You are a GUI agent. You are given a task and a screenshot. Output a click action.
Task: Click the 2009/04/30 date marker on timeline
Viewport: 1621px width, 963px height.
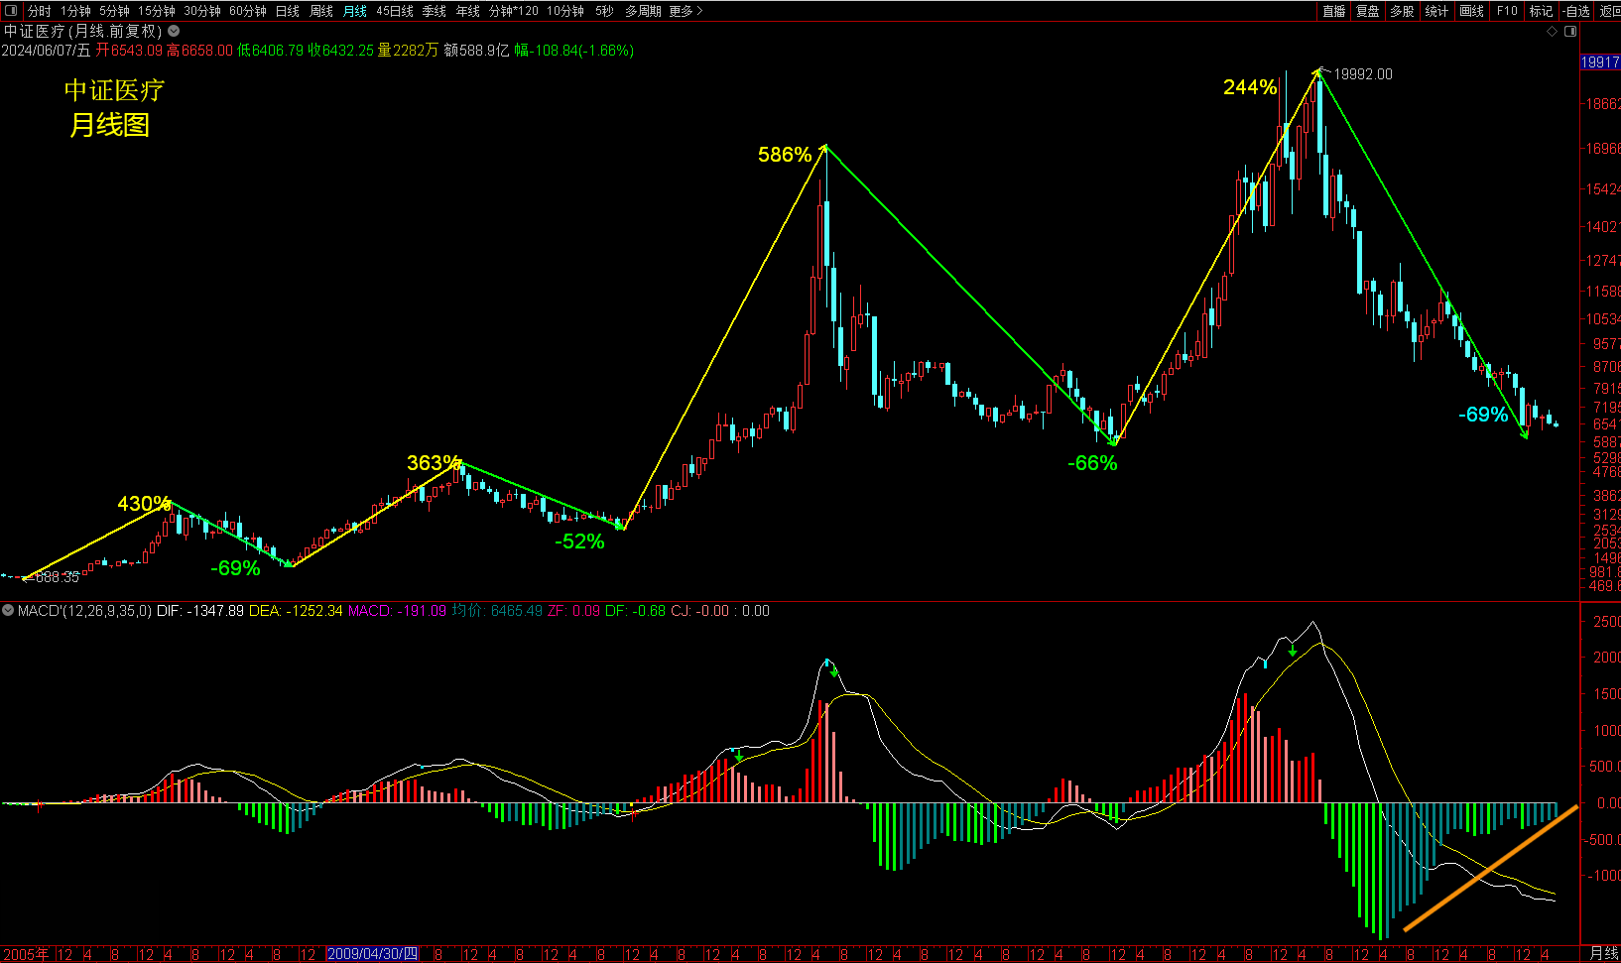point(372,954)
